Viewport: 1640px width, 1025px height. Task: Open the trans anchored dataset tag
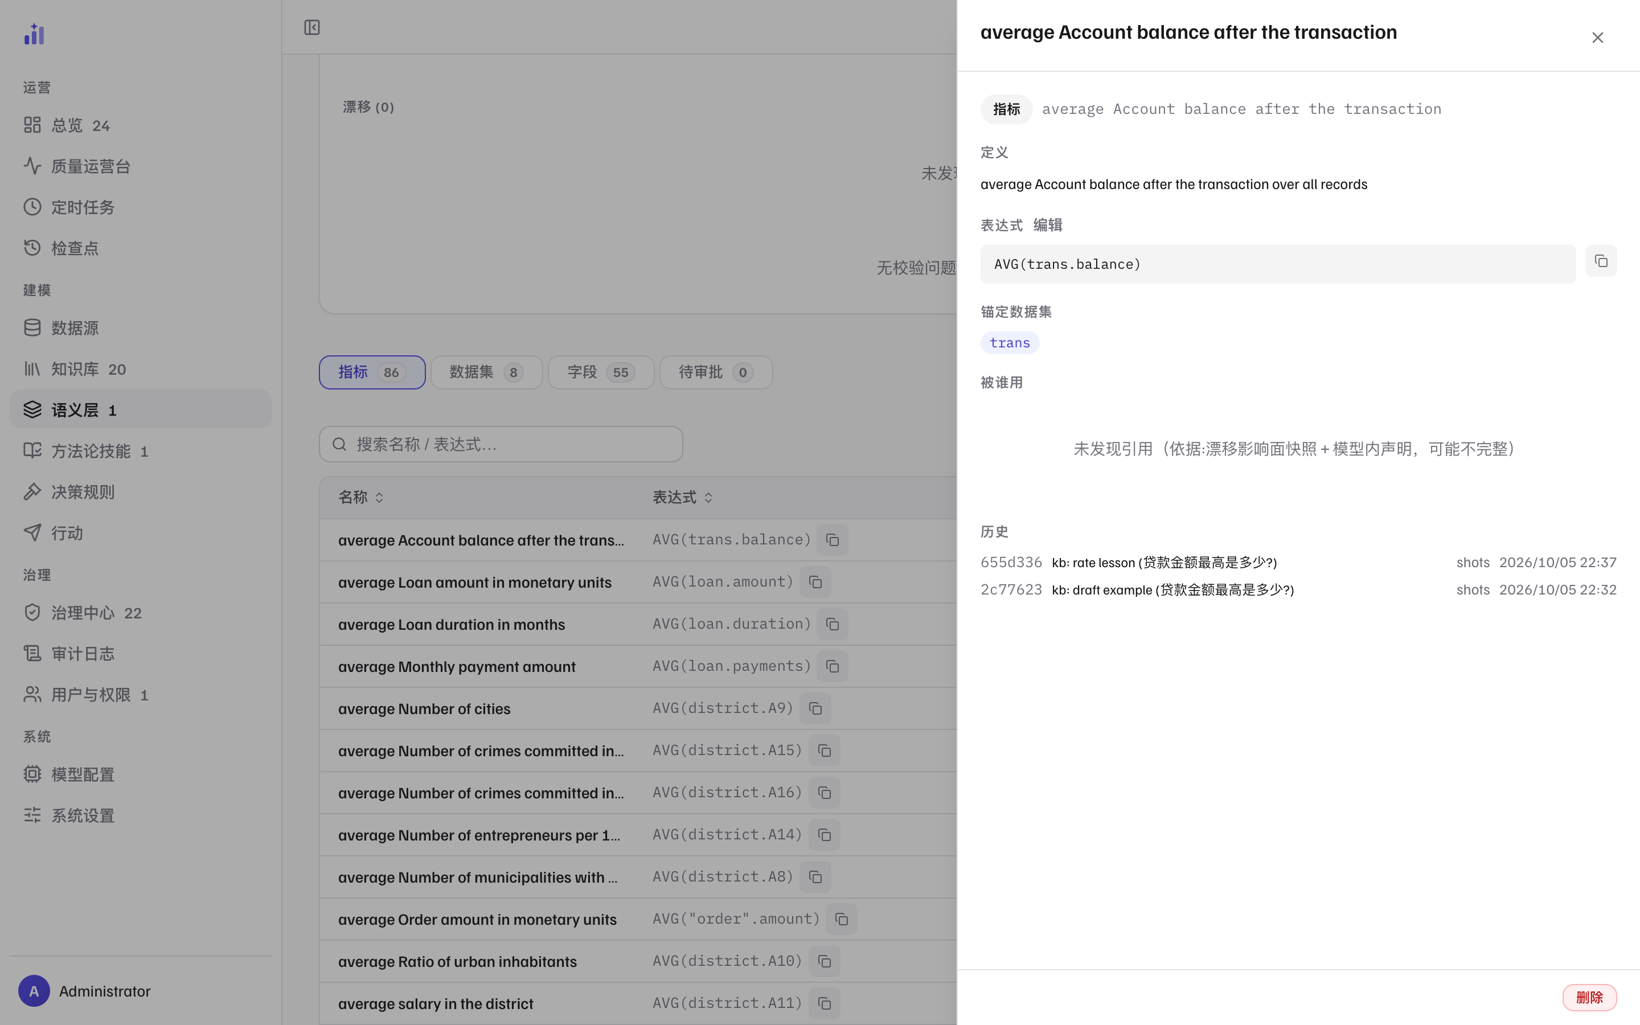click(x=1009, y=343)
